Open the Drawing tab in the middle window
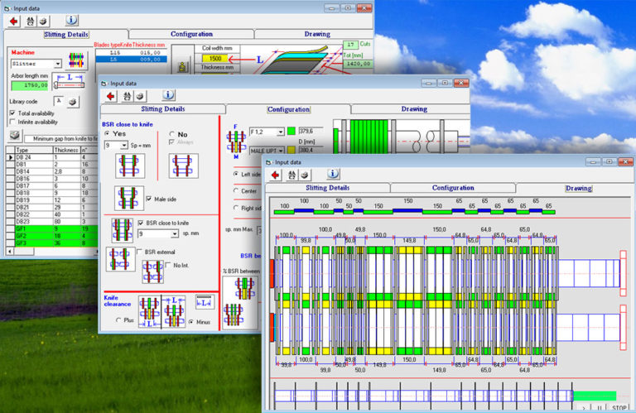This screenshot has height=413, width=636. coord(413,109)
